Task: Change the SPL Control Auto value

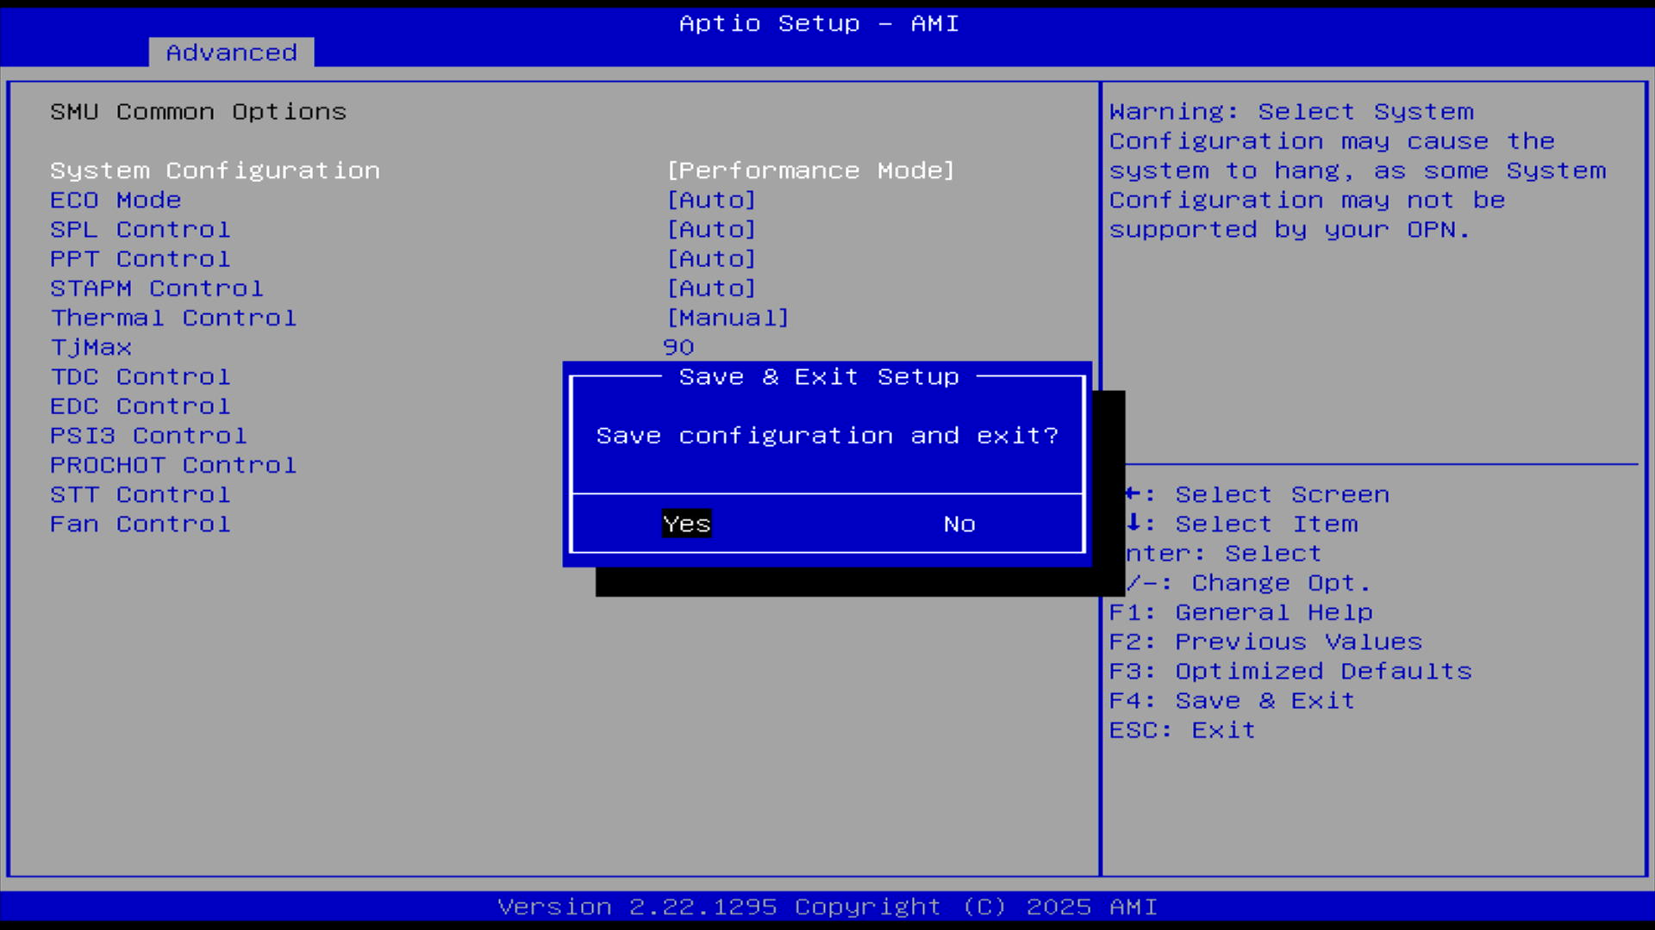Action: point(711,230)
